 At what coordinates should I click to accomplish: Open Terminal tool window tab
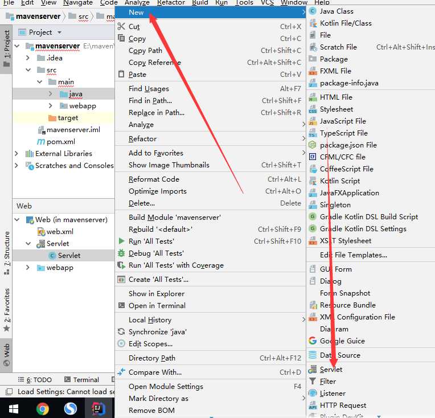click(x=81, y=379)
